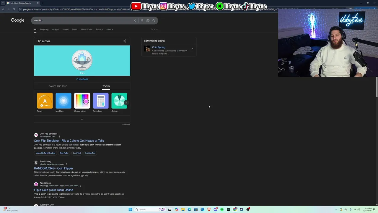The width and height of the screenshot is (378, 213).
Task: Open Brave browser from the taskbar
Action: coord(209,209)
